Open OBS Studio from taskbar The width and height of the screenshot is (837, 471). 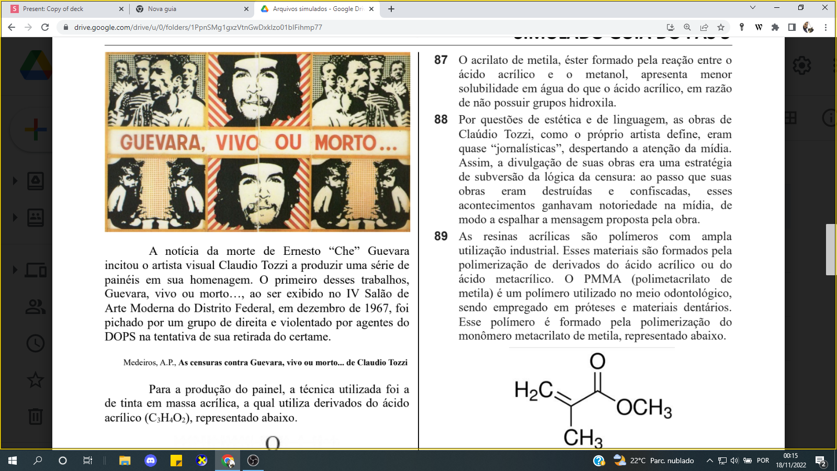tap(253, 461)
